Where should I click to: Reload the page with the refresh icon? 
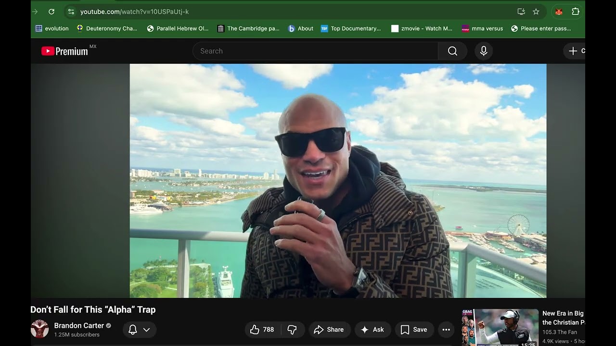pos(51,12)
